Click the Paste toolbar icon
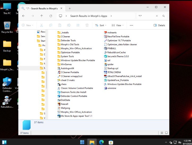Screen dimensions: 192x145 pyautogui.click(x=60, y=25)
